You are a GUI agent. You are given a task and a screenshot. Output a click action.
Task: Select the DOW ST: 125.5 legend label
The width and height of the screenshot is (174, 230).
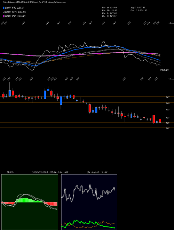[x=14, y=8]
